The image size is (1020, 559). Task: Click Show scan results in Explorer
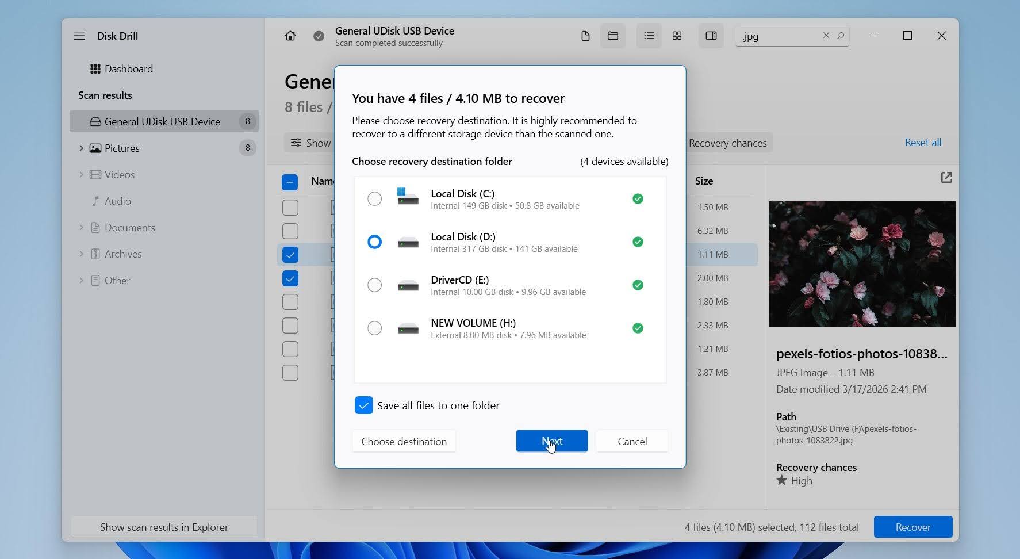164,527
